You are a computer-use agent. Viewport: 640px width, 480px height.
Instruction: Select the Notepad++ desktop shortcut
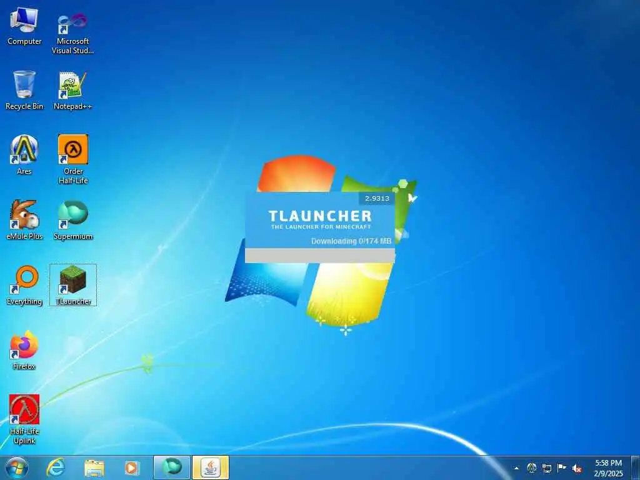point(72,91)
